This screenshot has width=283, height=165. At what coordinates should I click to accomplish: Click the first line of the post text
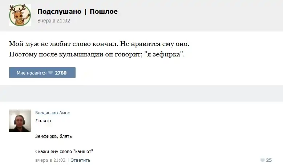pos(99,44)
